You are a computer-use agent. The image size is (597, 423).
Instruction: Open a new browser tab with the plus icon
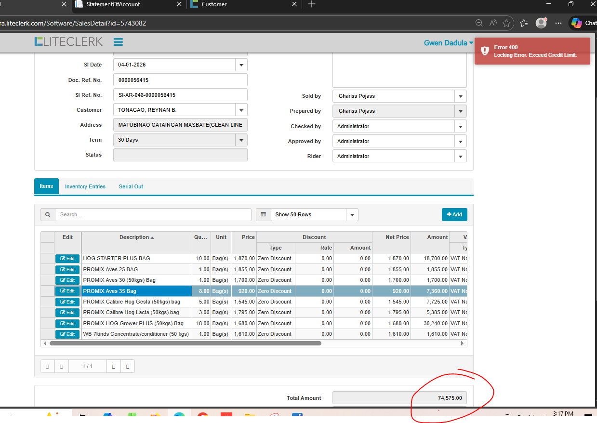click(312, 4)
